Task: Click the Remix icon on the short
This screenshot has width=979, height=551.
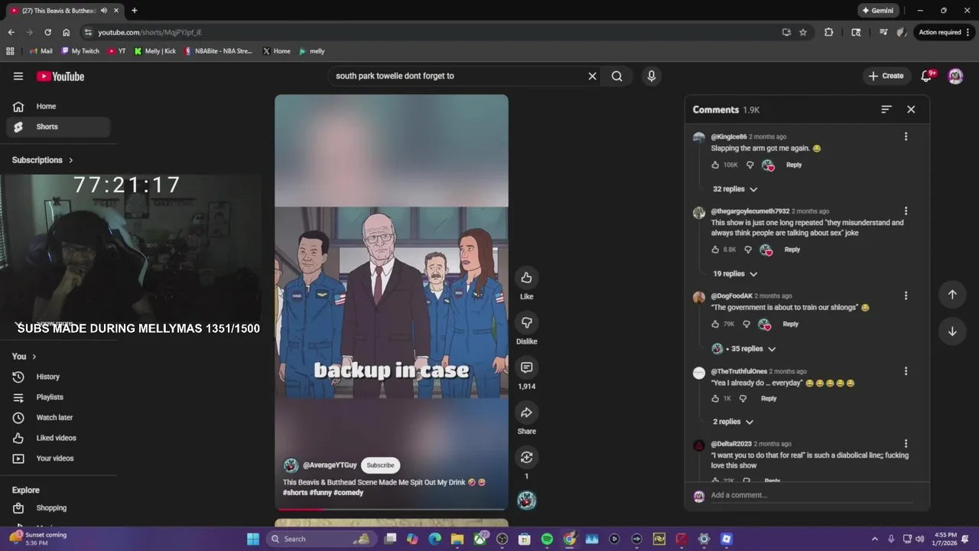Action: (526, 457)
